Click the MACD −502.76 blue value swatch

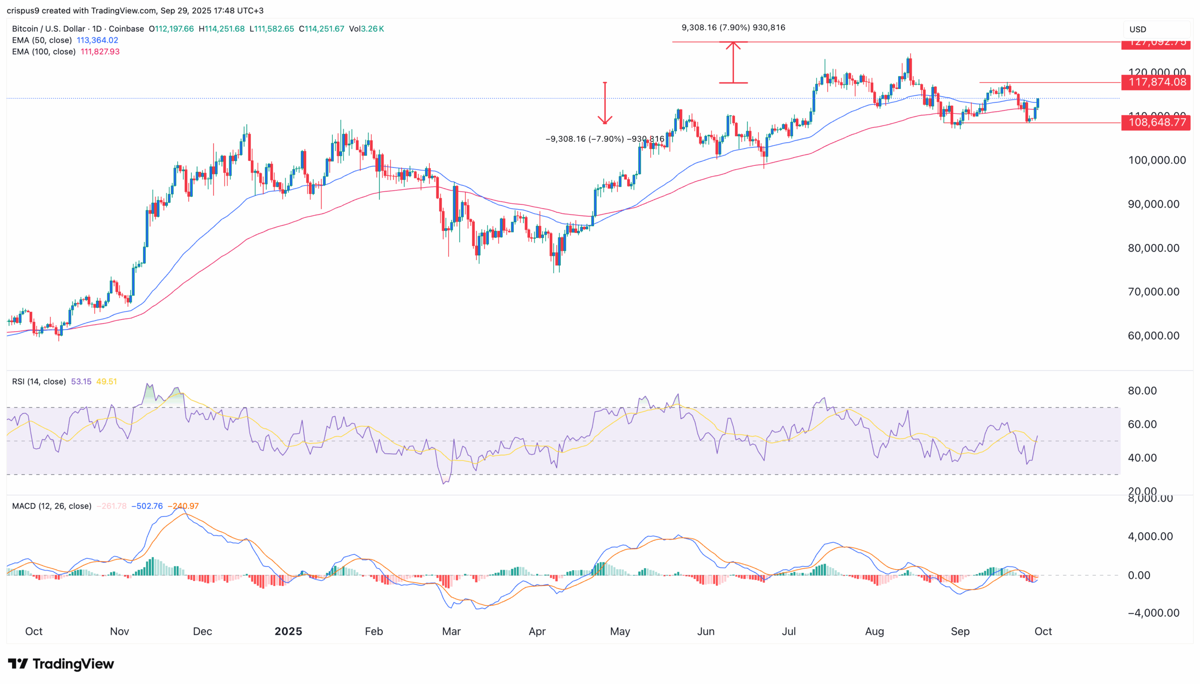147,506
